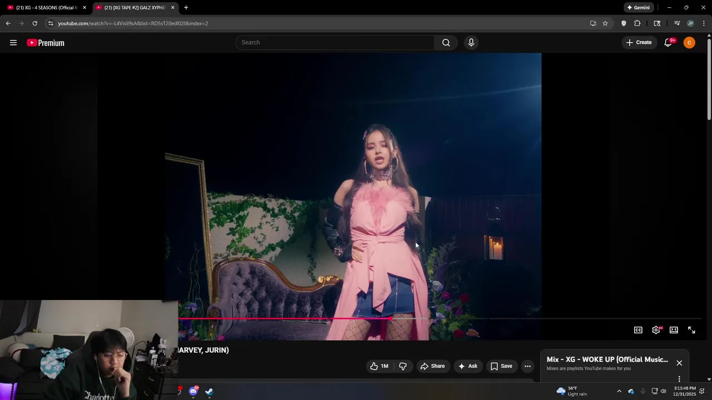The width and height of the screenshot is (712, 400).
Task: Open video settings gear
Action: (x=656, y=330)
